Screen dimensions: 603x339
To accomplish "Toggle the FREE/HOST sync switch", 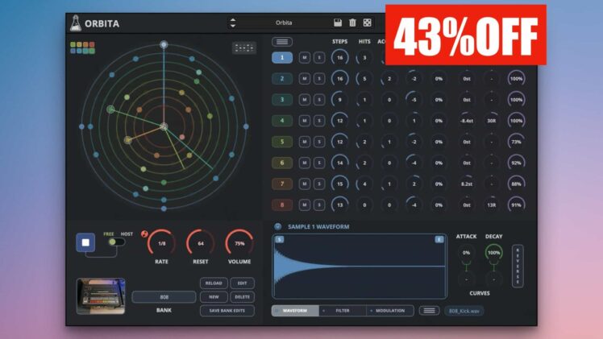I will tap(117, 242).
